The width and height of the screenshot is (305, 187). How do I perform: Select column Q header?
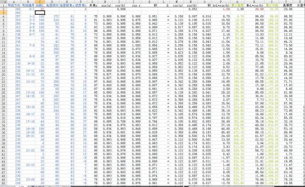(237, 2)
